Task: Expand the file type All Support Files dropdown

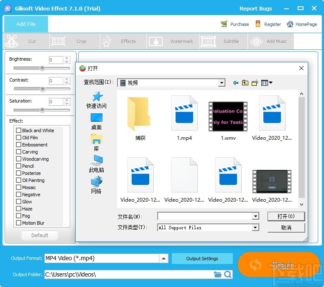Action: coord(255,228)
